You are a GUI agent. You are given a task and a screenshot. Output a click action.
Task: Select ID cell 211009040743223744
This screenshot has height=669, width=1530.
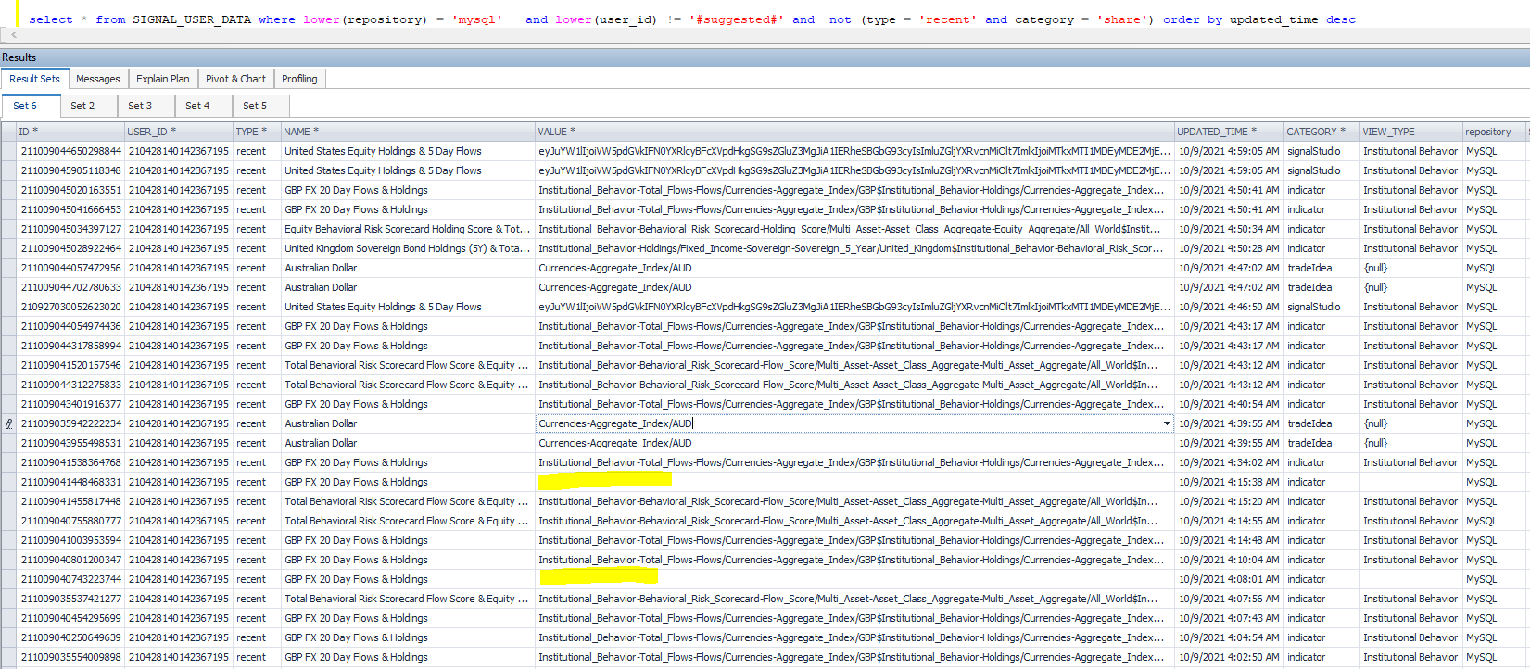pyautogui.click(x=71, y=579)
